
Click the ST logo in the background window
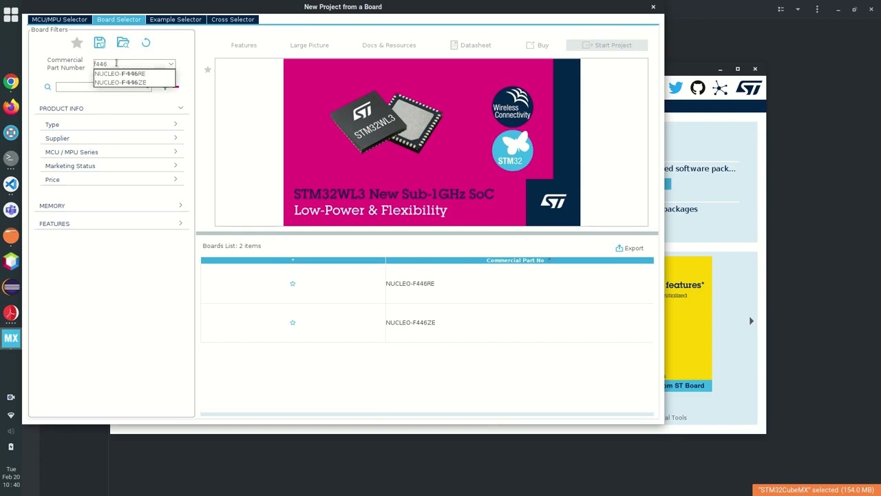click(x=748, y=88)
